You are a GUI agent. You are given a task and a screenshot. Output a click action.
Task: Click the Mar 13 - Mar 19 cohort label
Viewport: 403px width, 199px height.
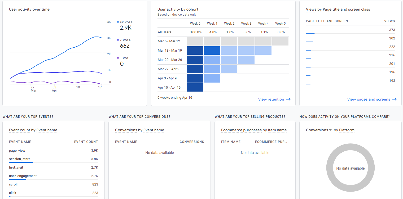coord(170,50)
